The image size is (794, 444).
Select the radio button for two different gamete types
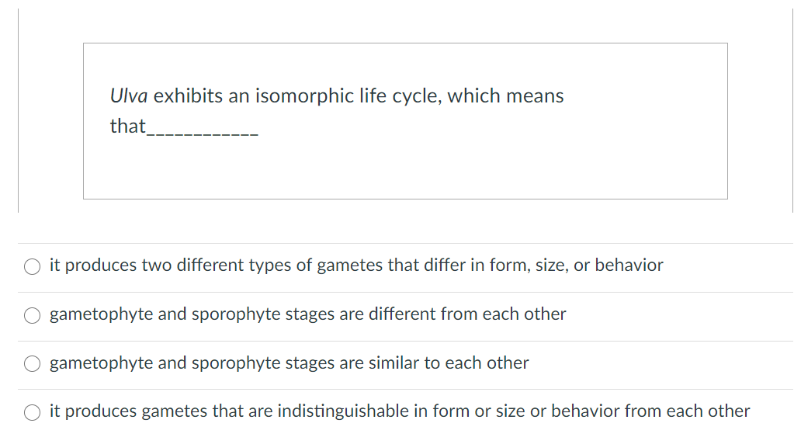33,266
